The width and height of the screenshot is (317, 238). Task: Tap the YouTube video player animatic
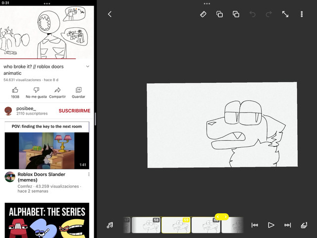(47, 32)
